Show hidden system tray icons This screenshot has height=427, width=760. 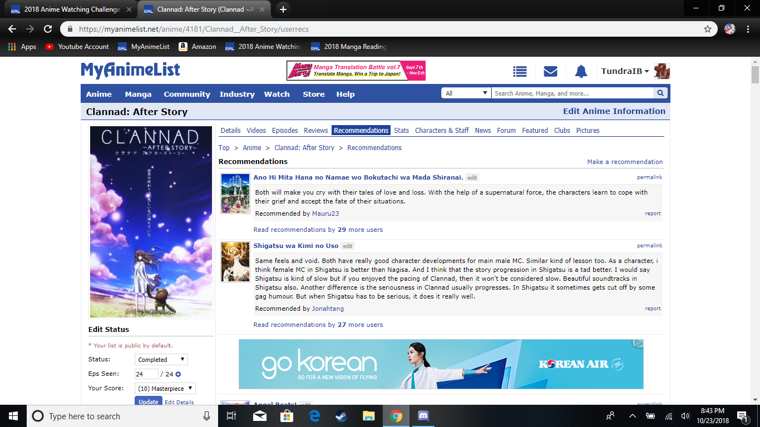632,416
